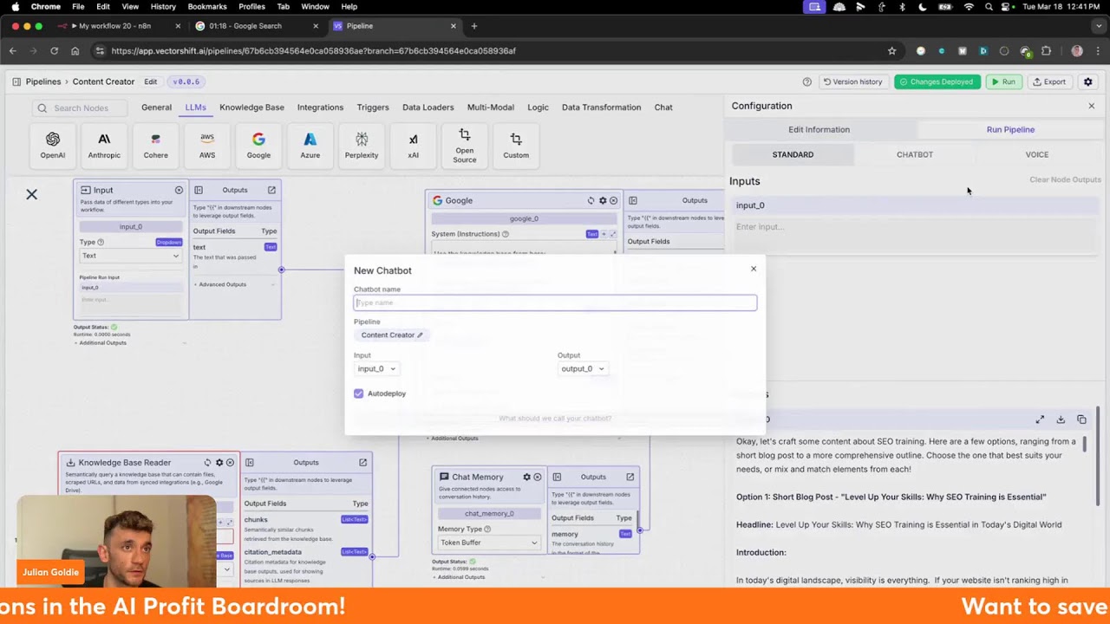Focus the Chatbot name input field

555,302
